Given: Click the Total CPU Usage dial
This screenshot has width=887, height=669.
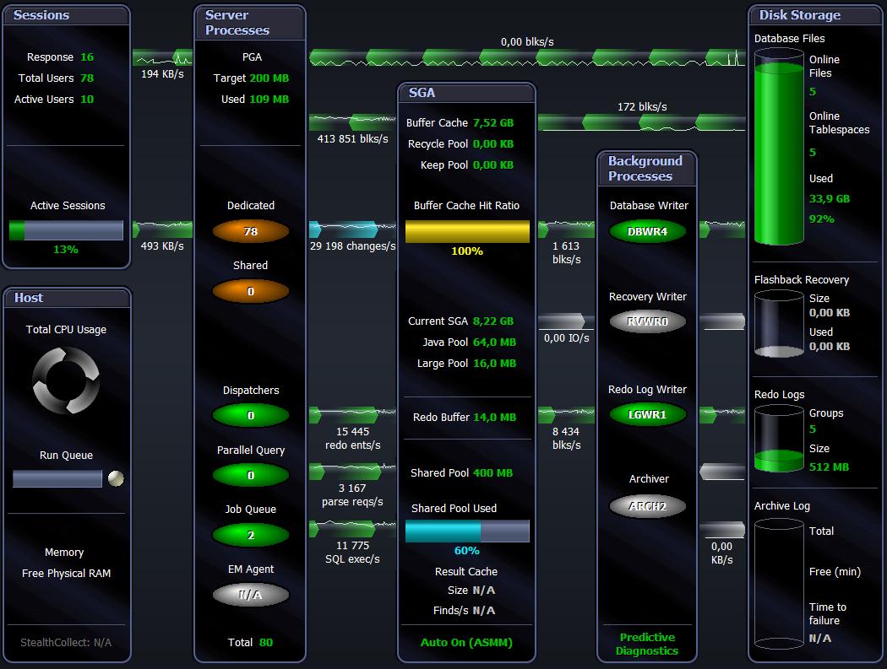Looking at the screenshot, I should click(x=66, y=381).
